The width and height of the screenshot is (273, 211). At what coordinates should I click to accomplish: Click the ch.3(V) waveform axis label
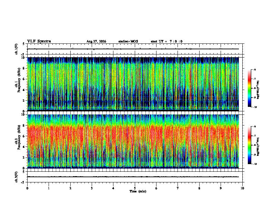click(16, 177)
